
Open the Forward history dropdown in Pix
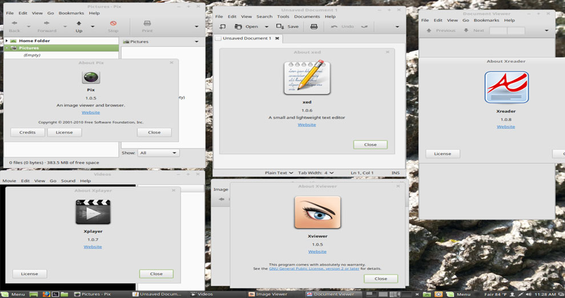(x=65, y=26)
